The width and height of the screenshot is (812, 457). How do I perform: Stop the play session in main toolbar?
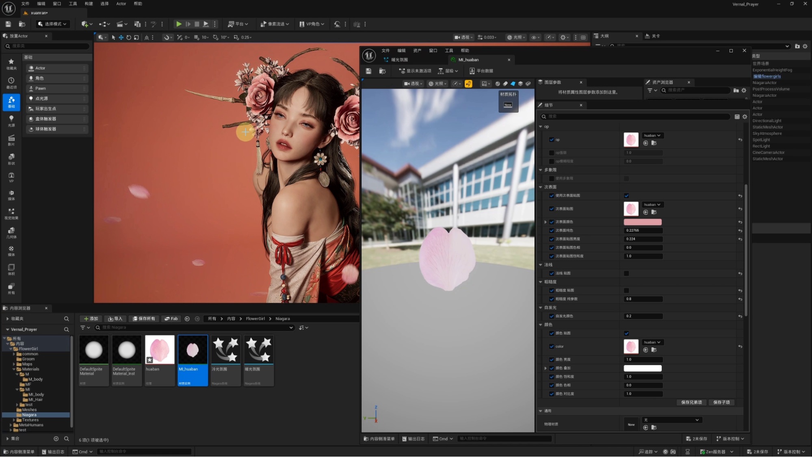pyautogui.click(x=197, y=24)
